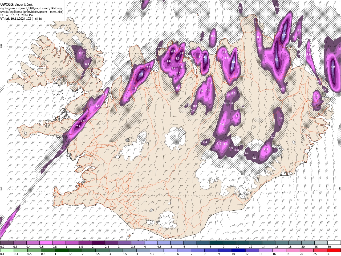Click the 'rigning/skúrir' legend description line

(31, 8)
